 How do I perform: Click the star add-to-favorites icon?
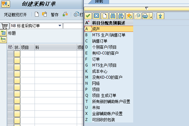click(129, 16)
